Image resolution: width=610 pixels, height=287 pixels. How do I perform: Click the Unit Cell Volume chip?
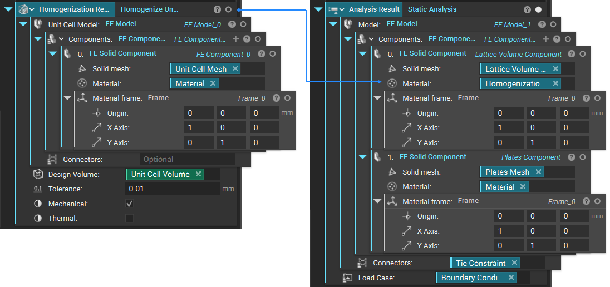pos(160,174)
